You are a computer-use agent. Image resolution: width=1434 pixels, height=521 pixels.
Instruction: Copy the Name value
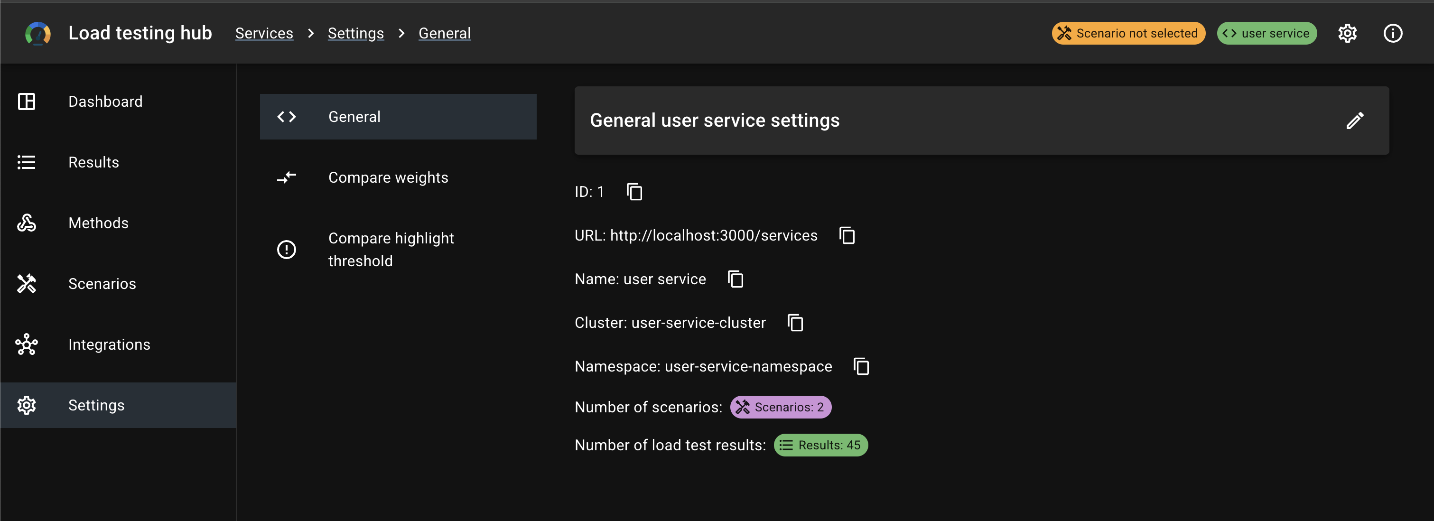click(736, 279)
